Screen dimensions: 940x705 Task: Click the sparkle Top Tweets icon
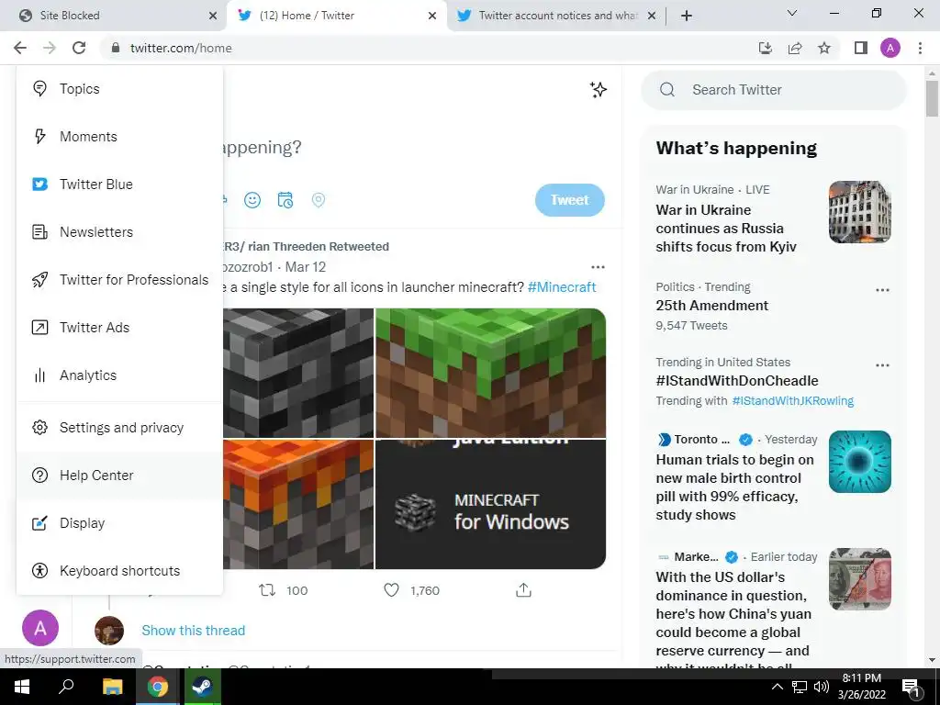599,90
